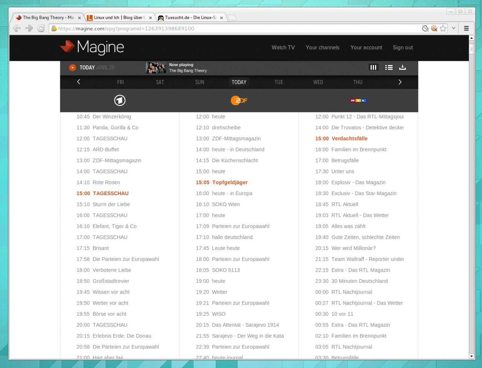Click the scrollbar down arrow
The width and height of the screenshot is (482, 368).
(x=471, y=356)
